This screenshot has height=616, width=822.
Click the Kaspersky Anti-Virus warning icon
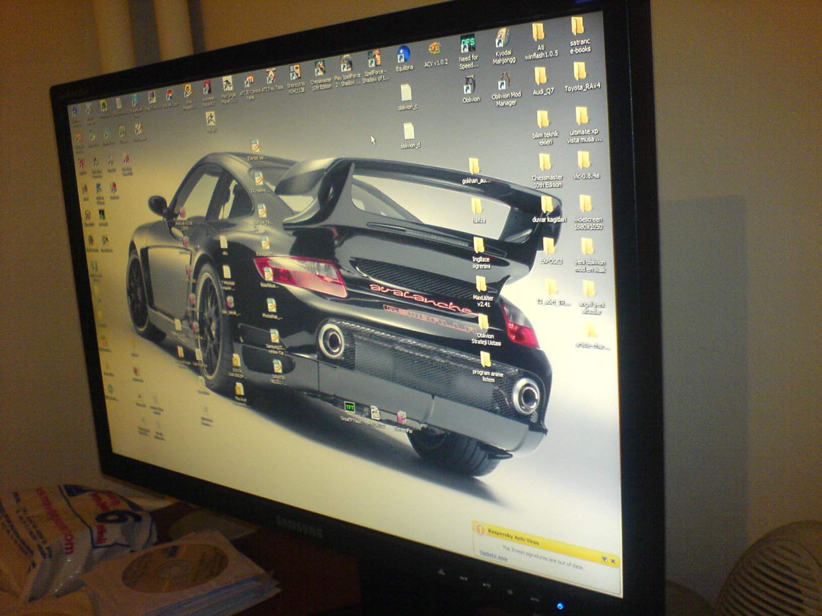tap(480, 530)
